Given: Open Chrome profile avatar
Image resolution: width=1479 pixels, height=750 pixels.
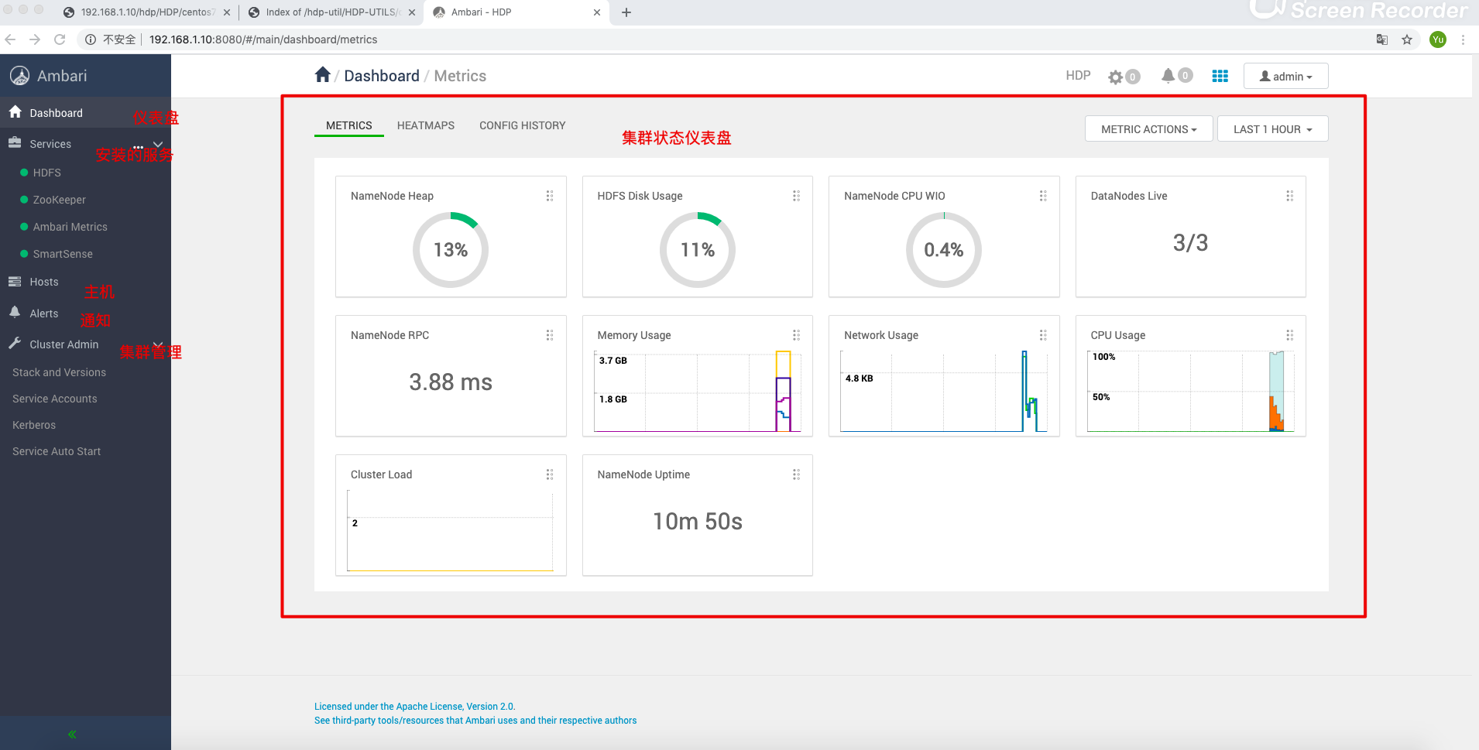Looking at the screenshot, I should (1438, 39).
